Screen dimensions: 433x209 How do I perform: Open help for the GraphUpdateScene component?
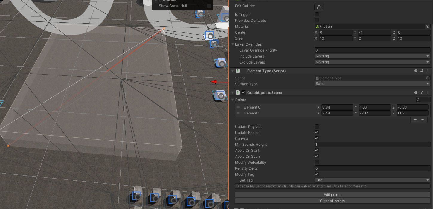coord(416,93)
